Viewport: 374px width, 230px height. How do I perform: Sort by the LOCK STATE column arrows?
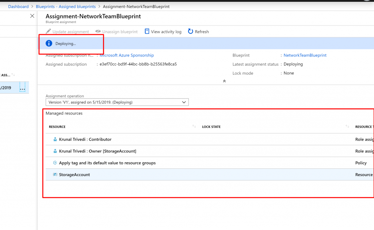click(x=347, y=126)
